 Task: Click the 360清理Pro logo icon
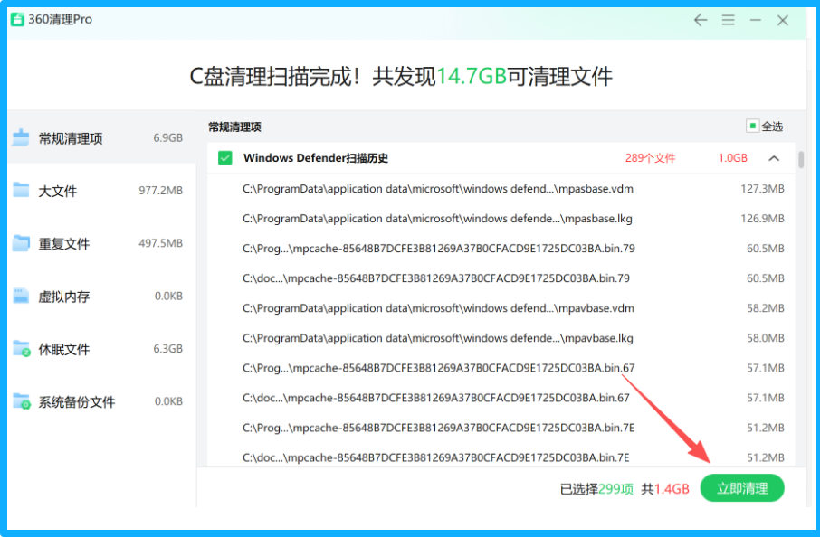click(x=17, y=19)
